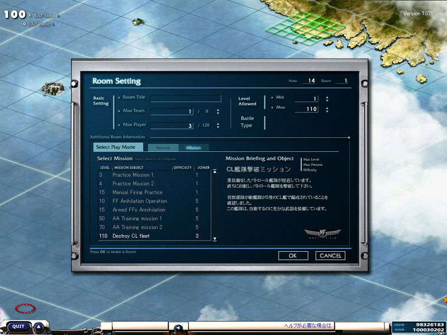Select Practice Mission 1 row
Image resolution: width=447 pixels, height=335 pixels.
pyautogui.click(x=154, y=175)
